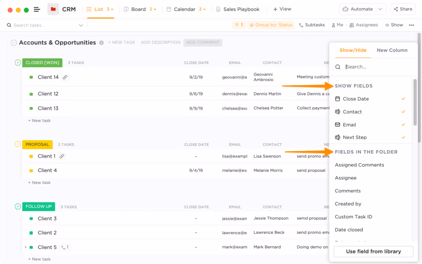The height and width of the screenshot is (264, 422).
Task: Add the Date closed field
Action: [x=349, y=230]
